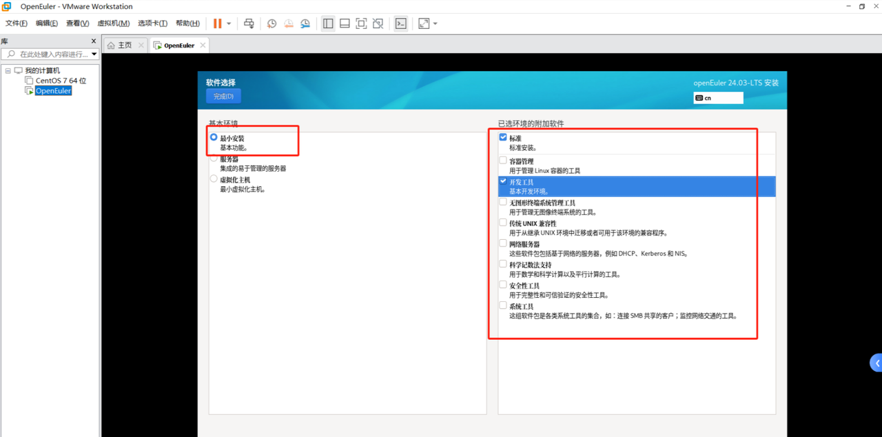Check the 无图形终端系统管理工具 checkbox
The image size is (882, 437).
[503, 202]
